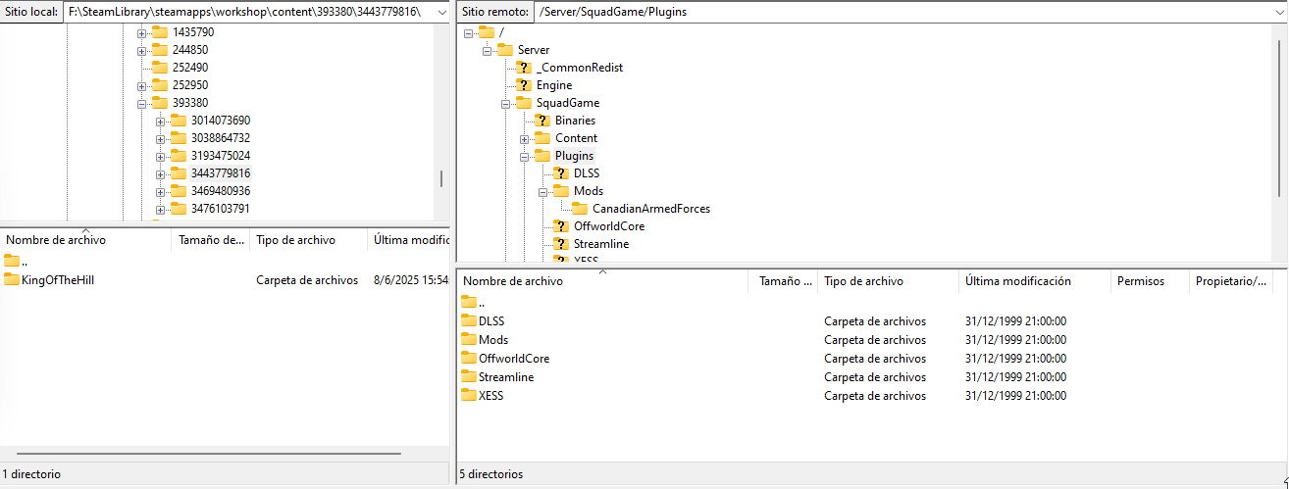Click the unknown _CommonRedist folder icon

tap(524, 68)
